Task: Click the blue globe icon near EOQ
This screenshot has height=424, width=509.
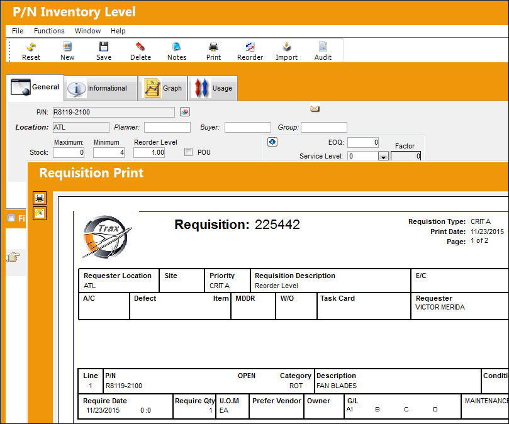Action: (272, 142)
